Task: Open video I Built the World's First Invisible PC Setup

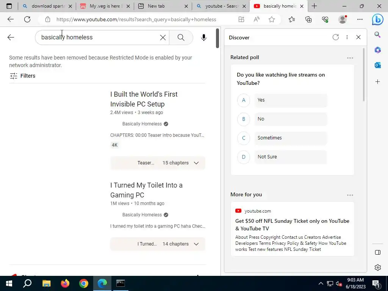Action: 144,99
